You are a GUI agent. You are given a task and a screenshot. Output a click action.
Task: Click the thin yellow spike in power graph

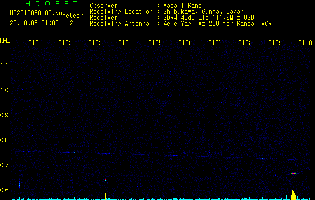point(105,195)
